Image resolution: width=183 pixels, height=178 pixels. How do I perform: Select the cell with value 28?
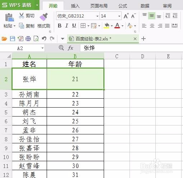point(75,148)
